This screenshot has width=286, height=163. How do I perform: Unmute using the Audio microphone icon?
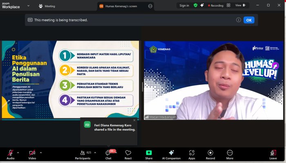pos(10,153)
